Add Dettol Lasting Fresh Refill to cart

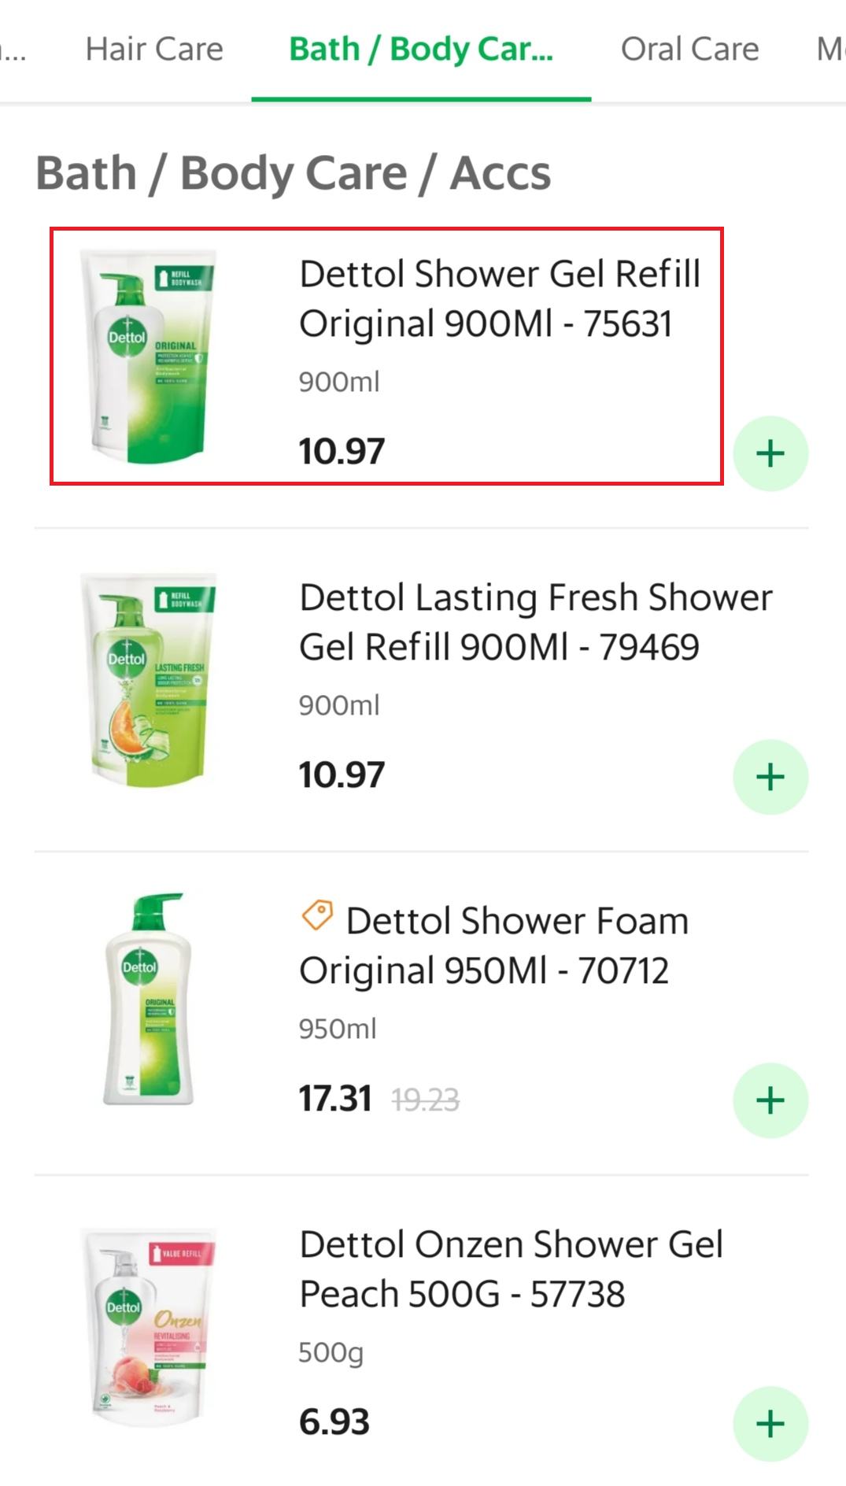click(x=770, y=777)
